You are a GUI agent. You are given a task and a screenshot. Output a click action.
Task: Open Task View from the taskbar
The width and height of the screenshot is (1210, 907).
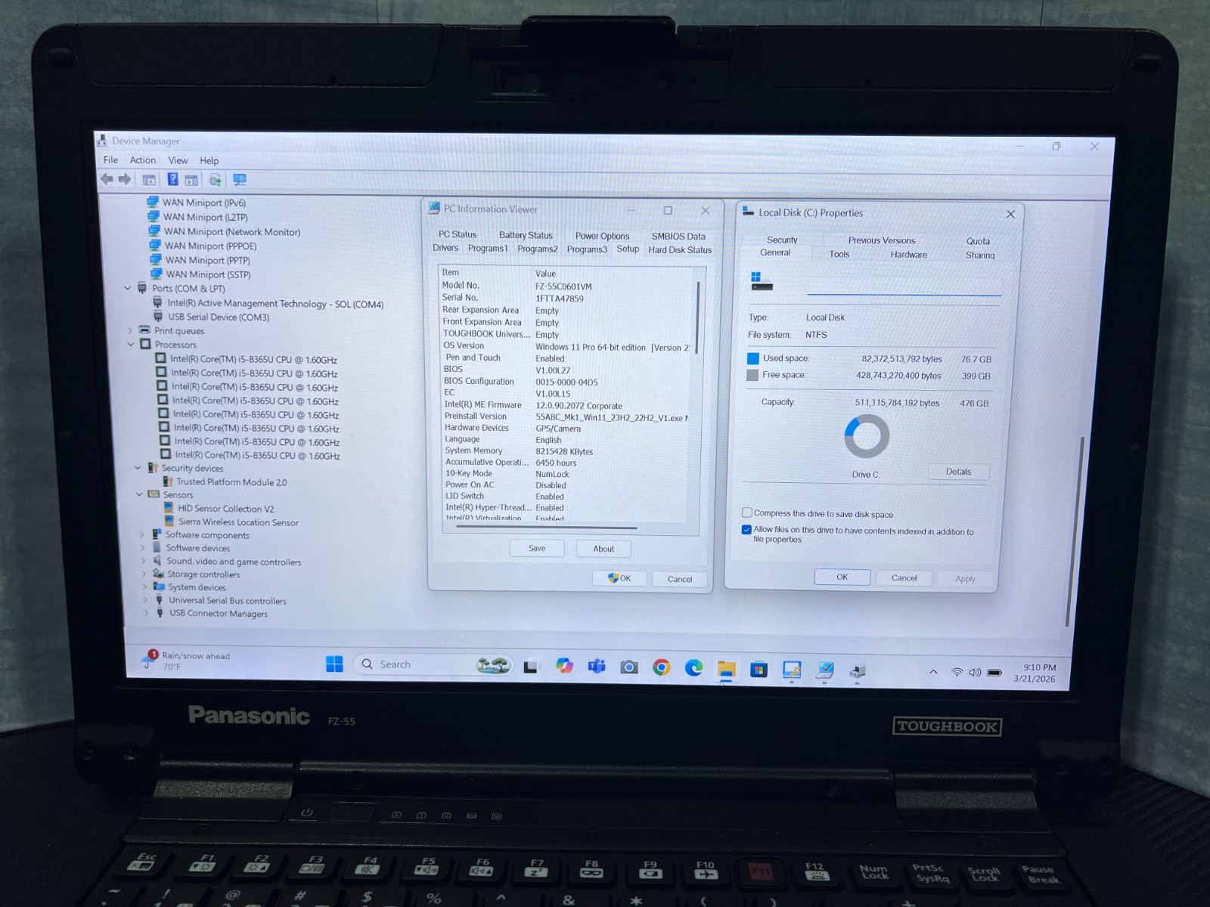(x=531, y=666)
